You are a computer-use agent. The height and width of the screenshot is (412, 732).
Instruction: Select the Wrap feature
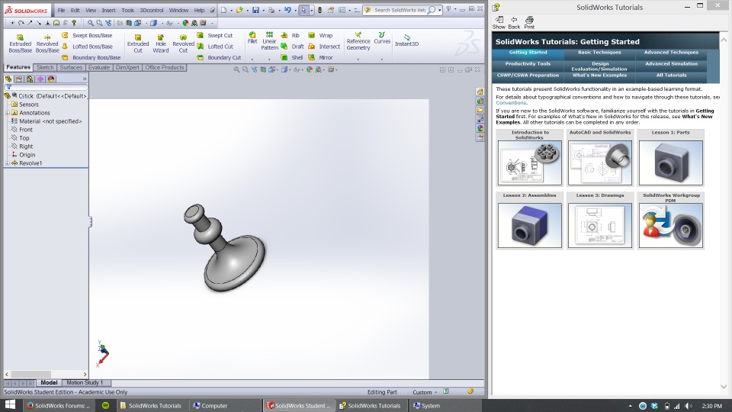click(320, 36)
